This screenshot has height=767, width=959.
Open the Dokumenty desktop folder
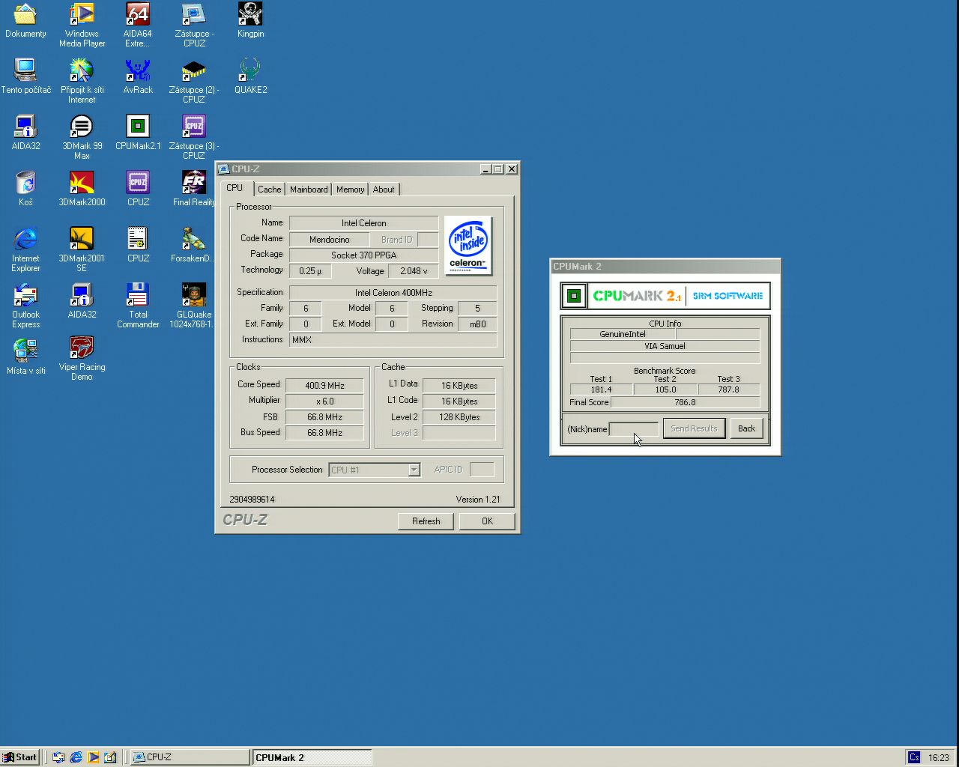tap(25, 22)
